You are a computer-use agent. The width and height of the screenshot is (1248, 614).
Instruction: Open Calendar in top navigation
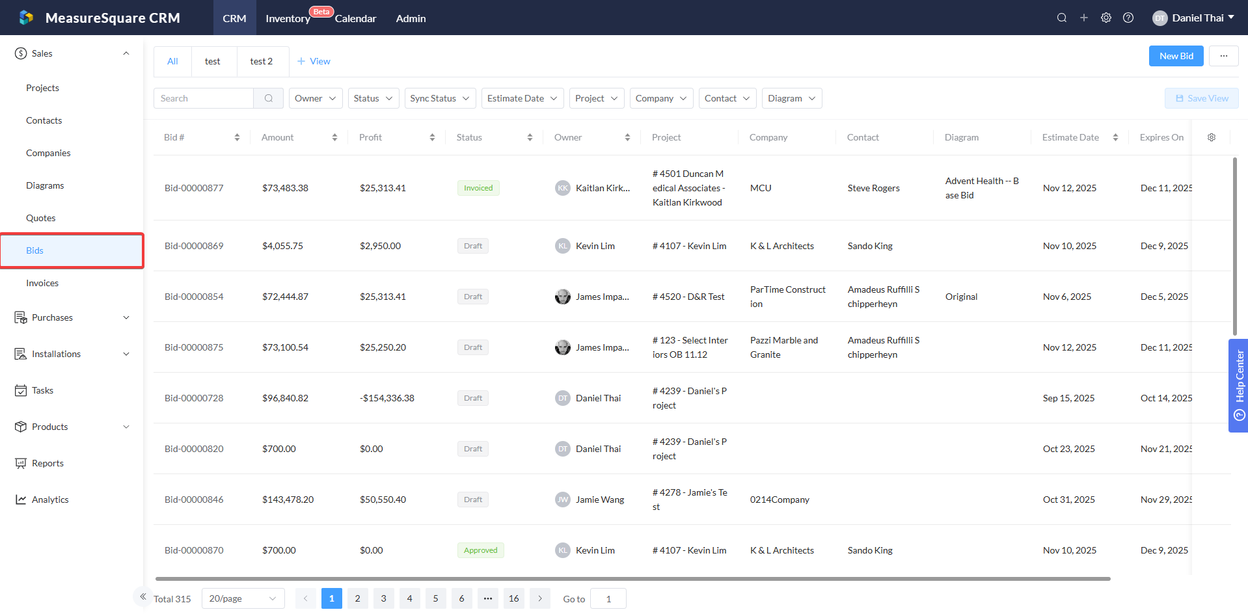tap(355, 18)
